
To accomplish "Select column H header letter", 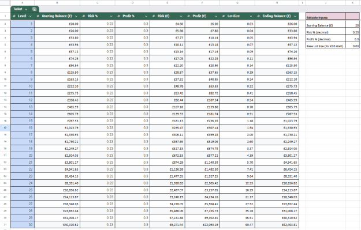I will [277, 2].
